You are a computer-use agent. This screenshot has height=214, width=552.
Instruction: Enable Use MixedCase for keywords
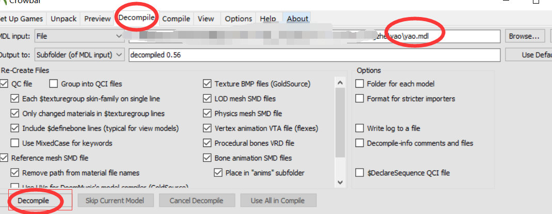pos(15,143)
